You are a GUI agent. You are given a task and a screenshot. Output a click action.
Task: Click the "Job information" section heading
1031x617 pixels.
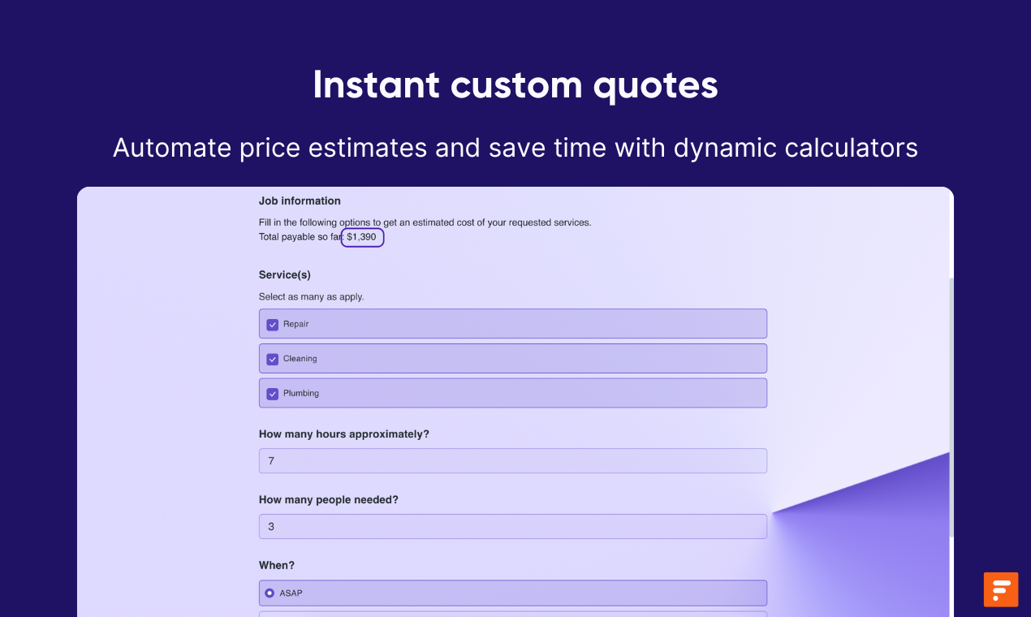pos(300,201)
